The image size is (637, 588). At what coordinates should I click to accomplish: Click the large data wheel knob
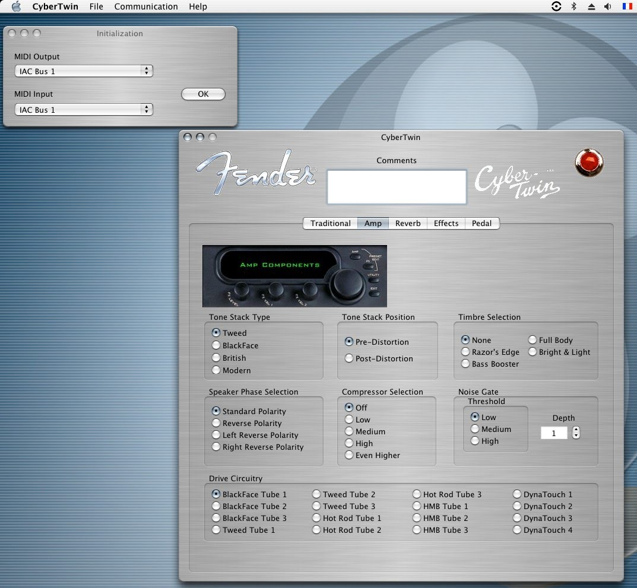(x=347, y=283)
